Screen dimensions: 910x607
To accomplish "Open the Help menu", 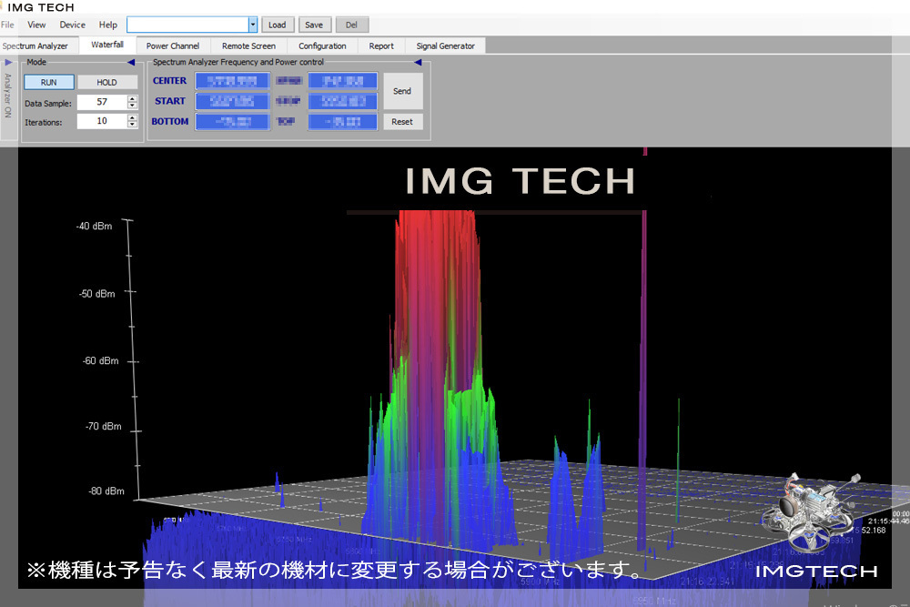I will pyautogui.click(x=107, y=25).
